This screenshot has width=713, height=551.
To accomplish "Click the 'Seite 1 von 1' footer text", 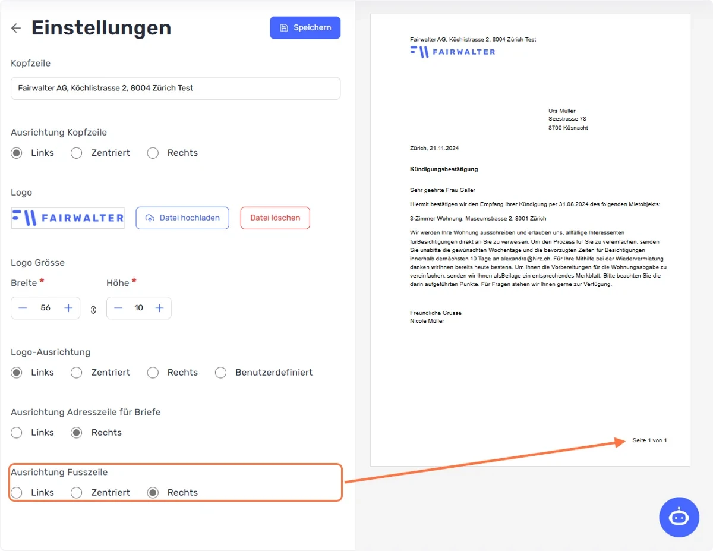I will [x=649, y=440].
